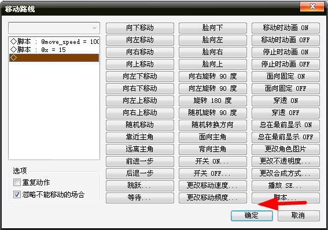This screenshot has height=230, width=328.
Task: Click 移动时动画 OFF button
Action: click(286, 40)
